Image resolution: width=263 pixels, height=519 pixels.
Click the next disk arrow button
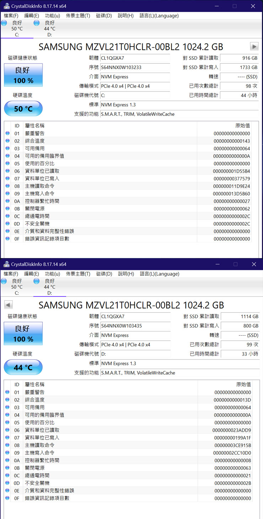click(x=254, y=46)
